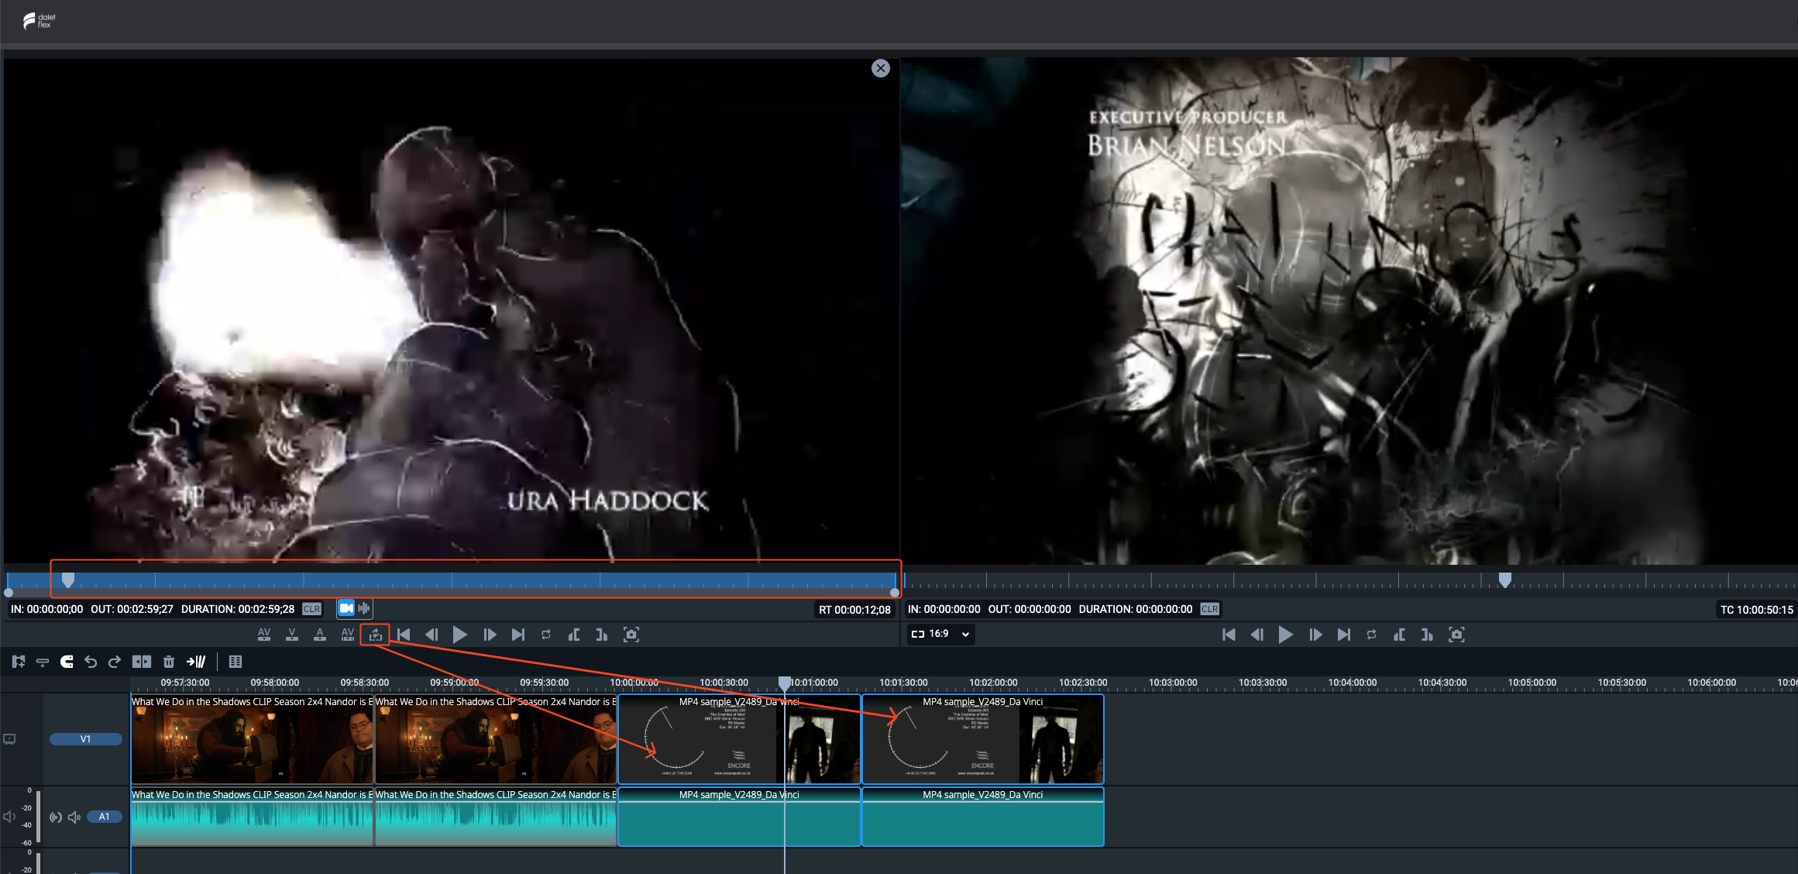
Task: Close the source viewer panel
Action: (x=880, y=68)
